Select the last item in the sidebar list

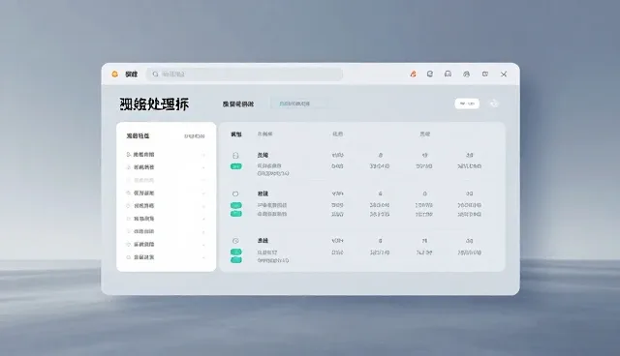[x=166, y=257]
